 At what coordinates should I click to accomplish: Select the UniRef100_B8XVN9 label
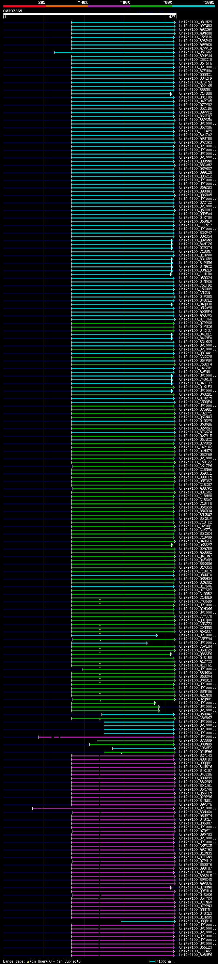[x=196, y=781]
